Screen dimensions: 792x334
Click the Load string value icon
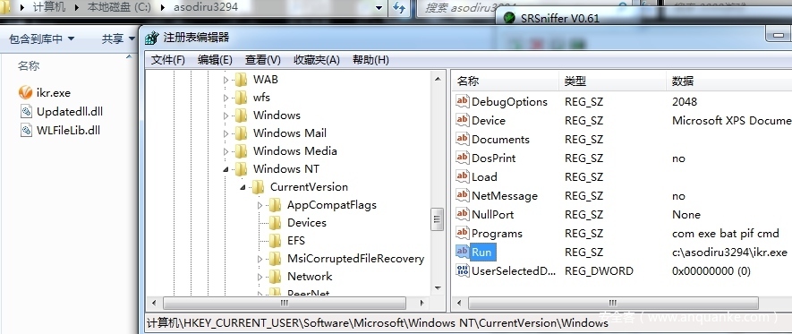pos(463,176)
